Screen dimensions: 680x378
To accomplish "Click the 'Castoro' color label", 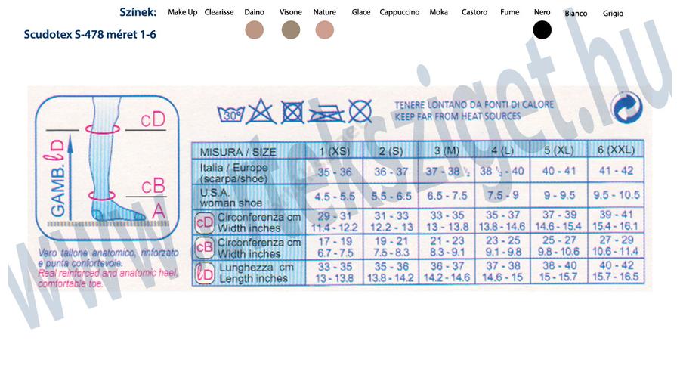I will [474, 12].
